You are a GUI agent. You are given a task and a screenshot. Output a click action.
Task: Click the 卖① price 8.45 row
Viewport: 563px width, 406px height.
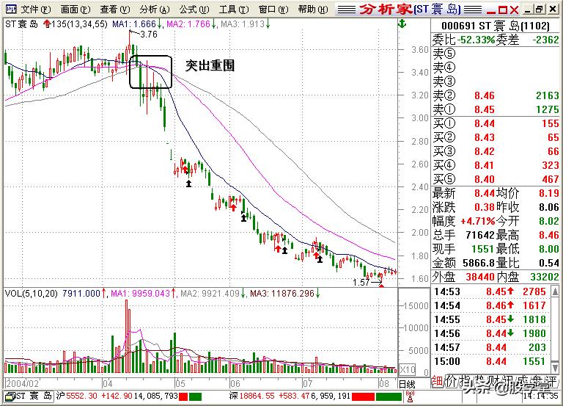pyautogui.click(x=496, y=109)
